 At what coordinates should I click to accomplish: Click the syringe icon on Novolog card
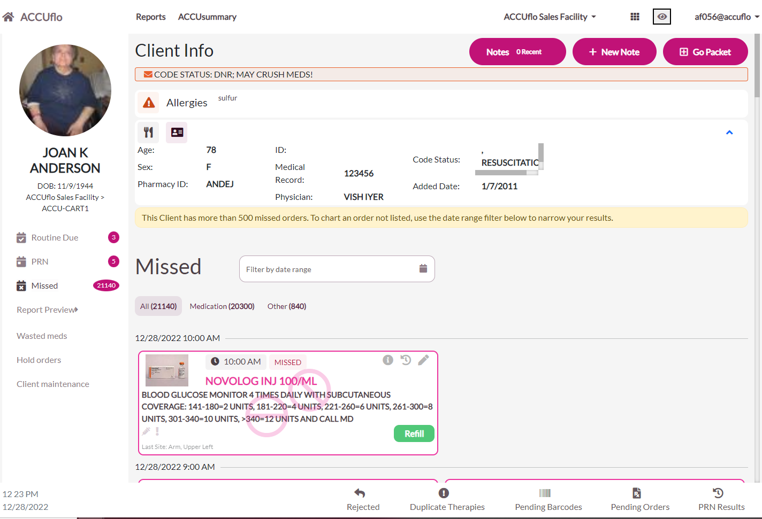146,431
